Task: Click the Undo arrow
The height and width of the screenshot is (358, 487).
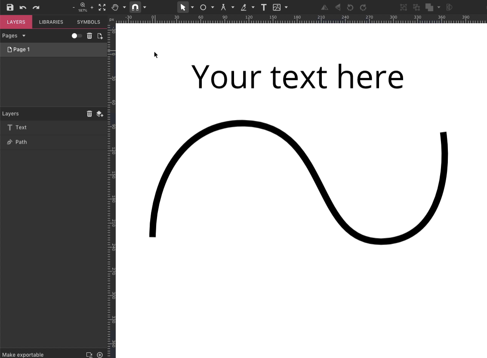Action: click(x=23, y=7)
